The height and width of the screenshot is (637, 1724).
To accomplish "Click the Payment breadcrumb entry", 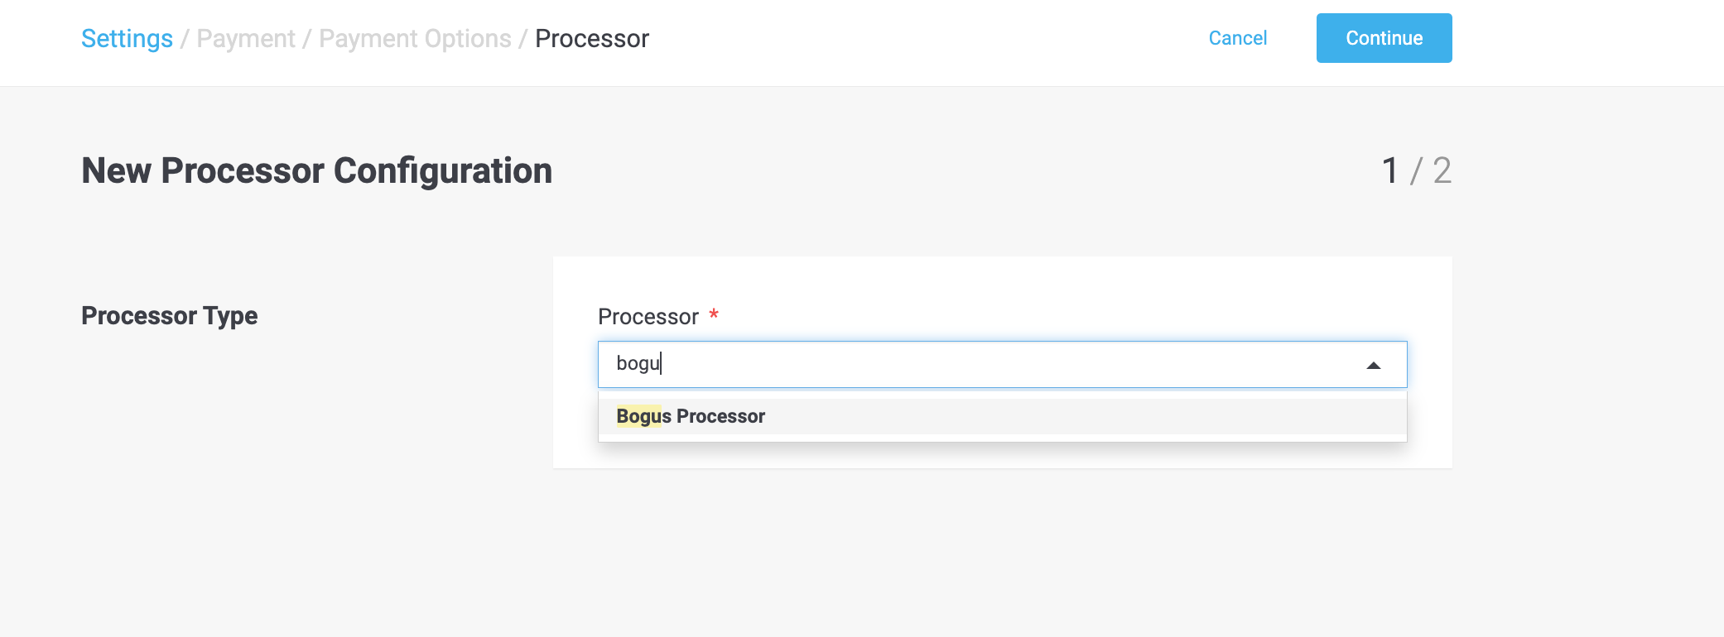I will pos(246,38).
